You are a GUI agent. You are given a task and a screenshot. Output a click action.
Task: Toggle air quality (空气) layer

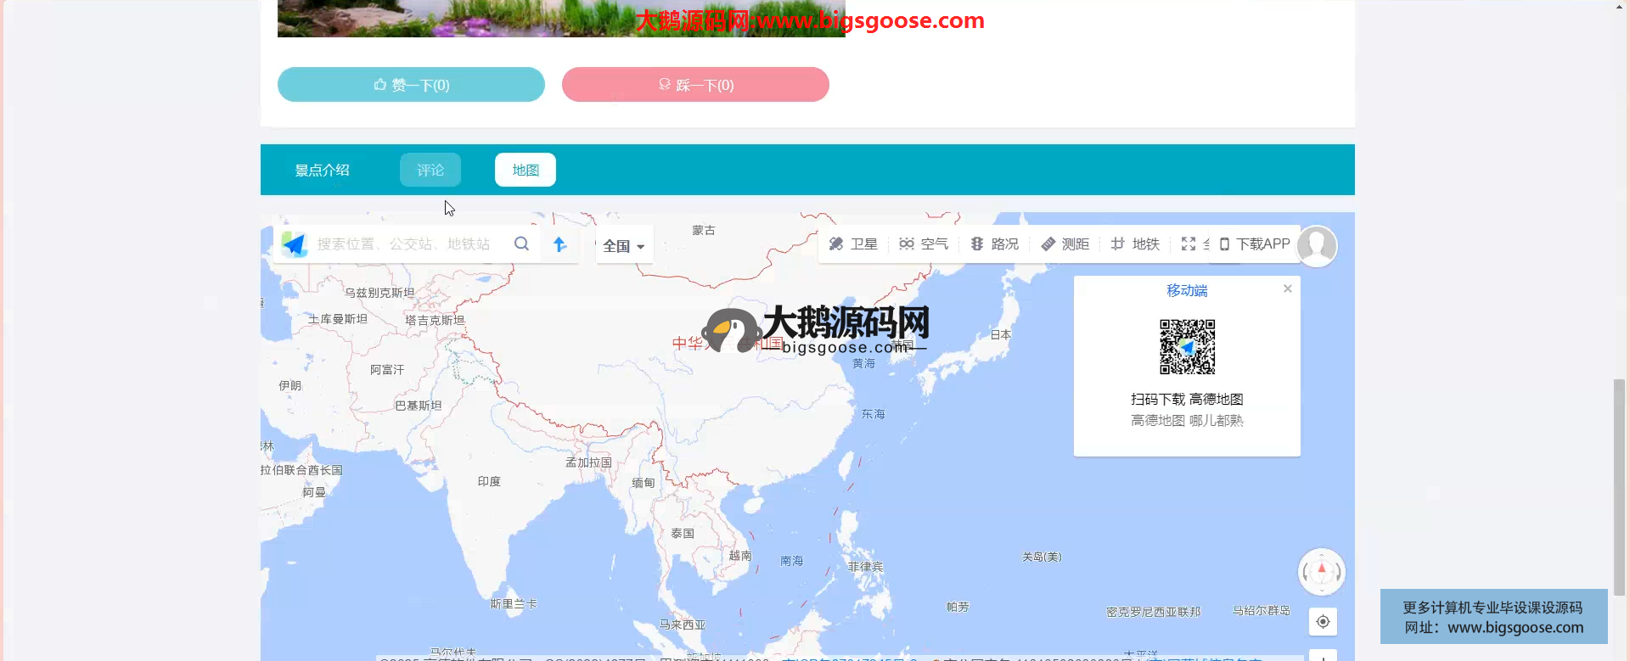coord(924,244)
